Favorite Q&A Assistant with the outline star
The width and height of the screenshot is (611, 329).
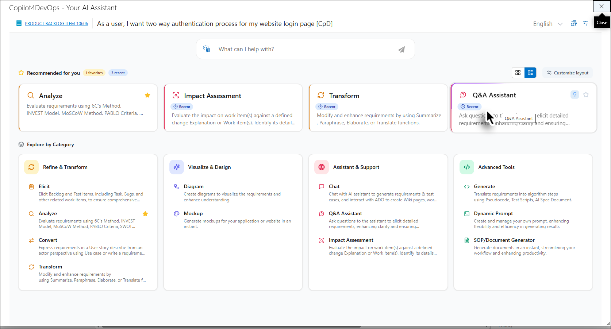[x=586, y=95]
